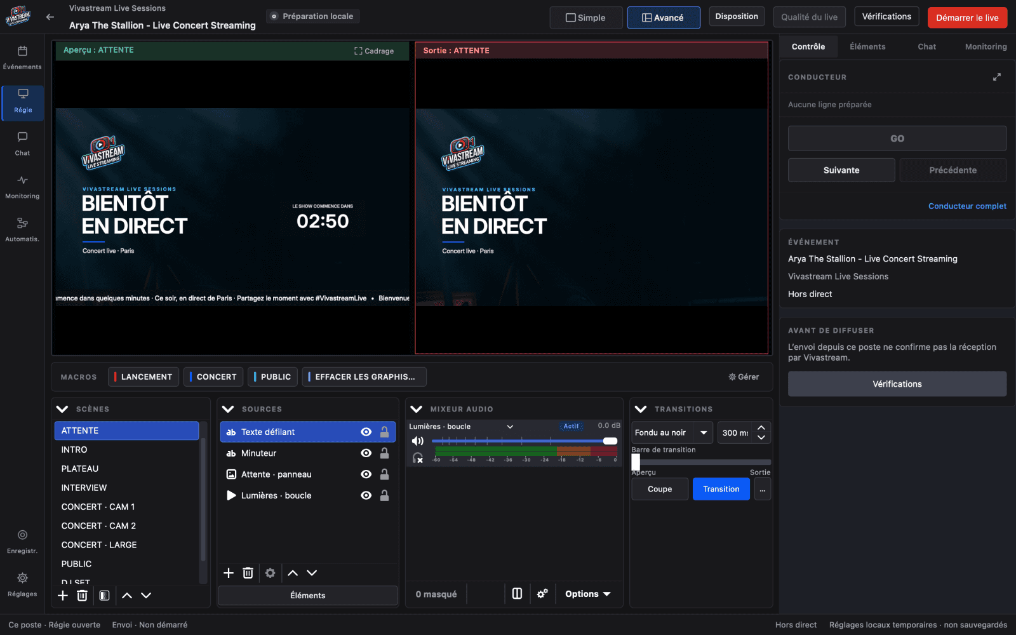Click Démarrer le live
The width and height of the screenshot is (1016, 635).
[x=967, y=18]
